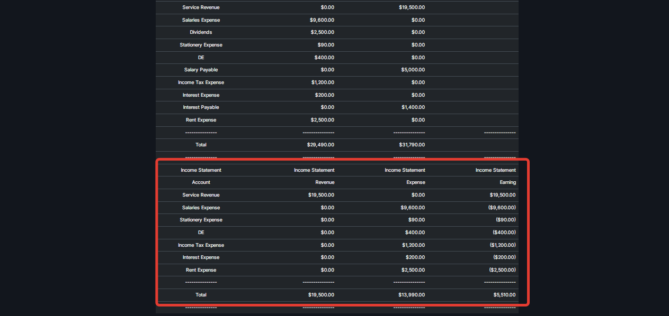This screenshot has height=316, width=669.
Task: Click the $1,400.00 Interest Payable amount
Action: coord(412,107)
